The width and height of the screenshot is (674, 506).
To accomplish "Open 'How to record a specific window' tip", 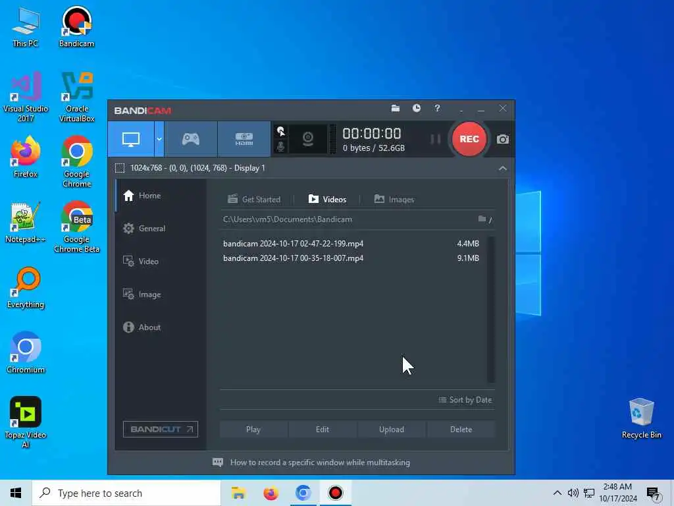I will click(321, 463).
